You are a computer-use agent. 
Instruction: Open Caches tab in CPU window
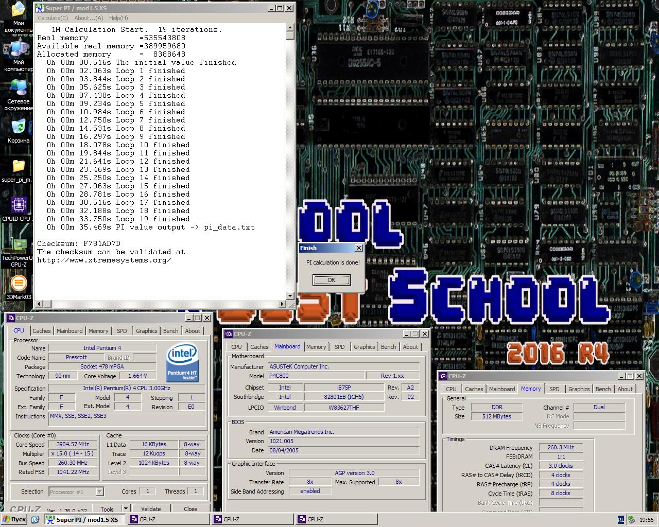click(42, 331)
